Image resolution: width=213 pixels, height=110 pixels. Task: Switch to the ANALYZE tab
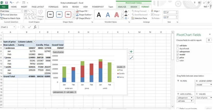tap(122, 7)
